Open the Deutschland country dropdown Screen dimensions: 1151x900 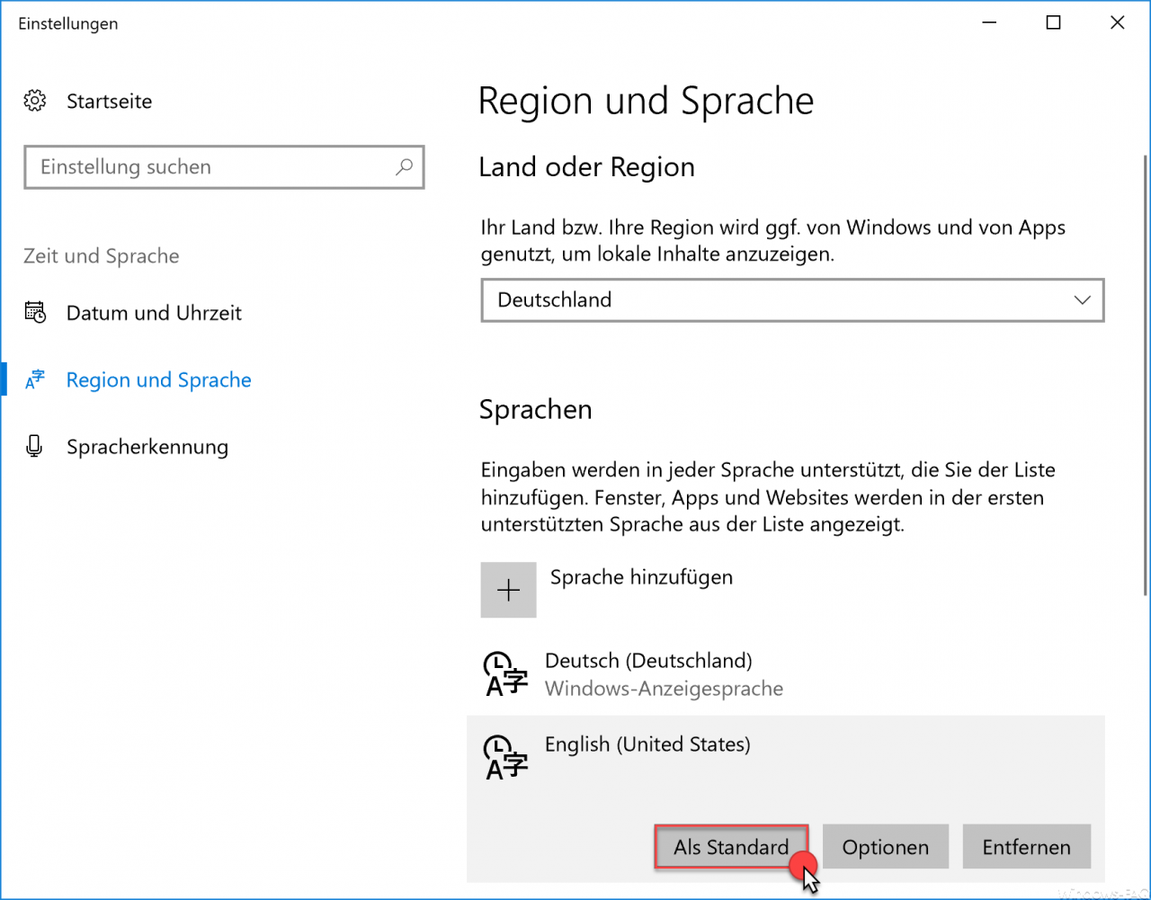coord(792,300)
